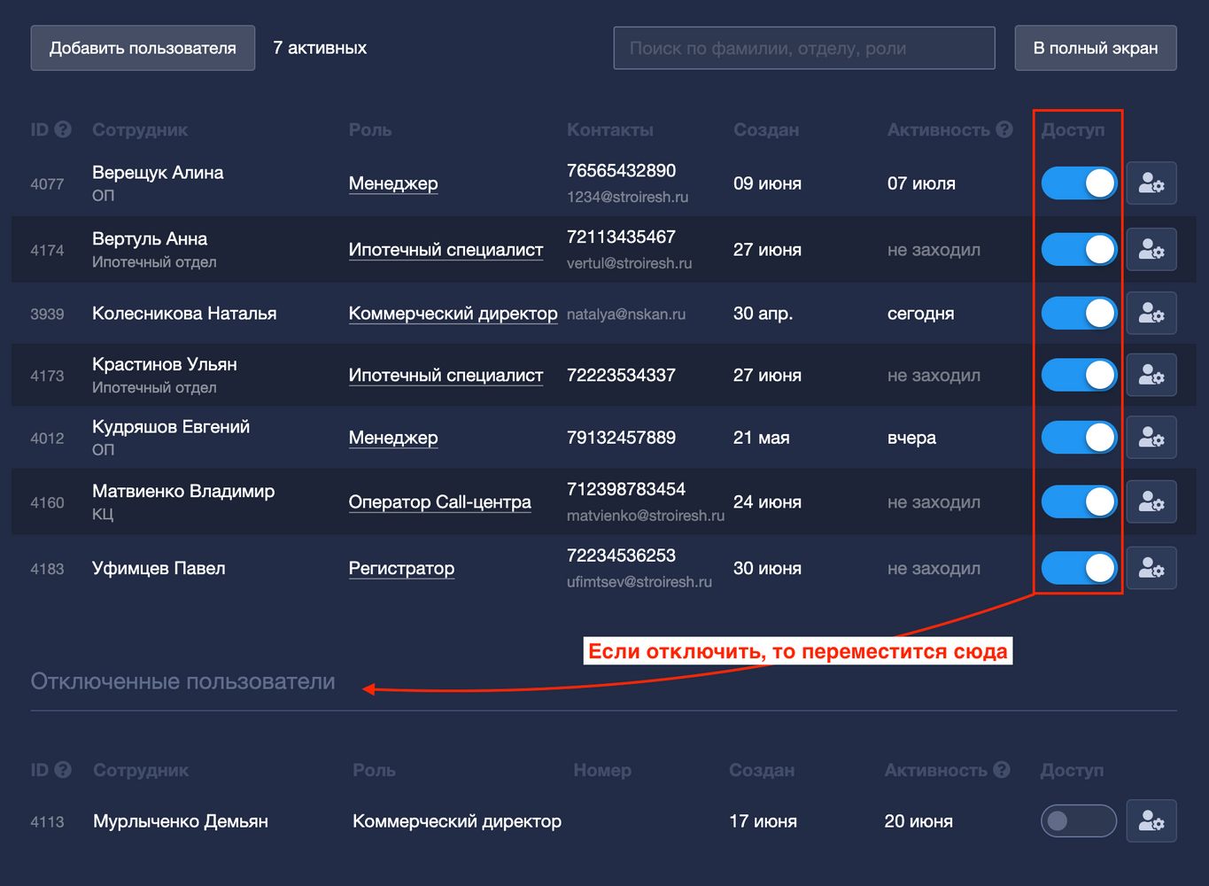Disable access for Вертуль Анна
Screen dimensions: 1209x886
1079,250
